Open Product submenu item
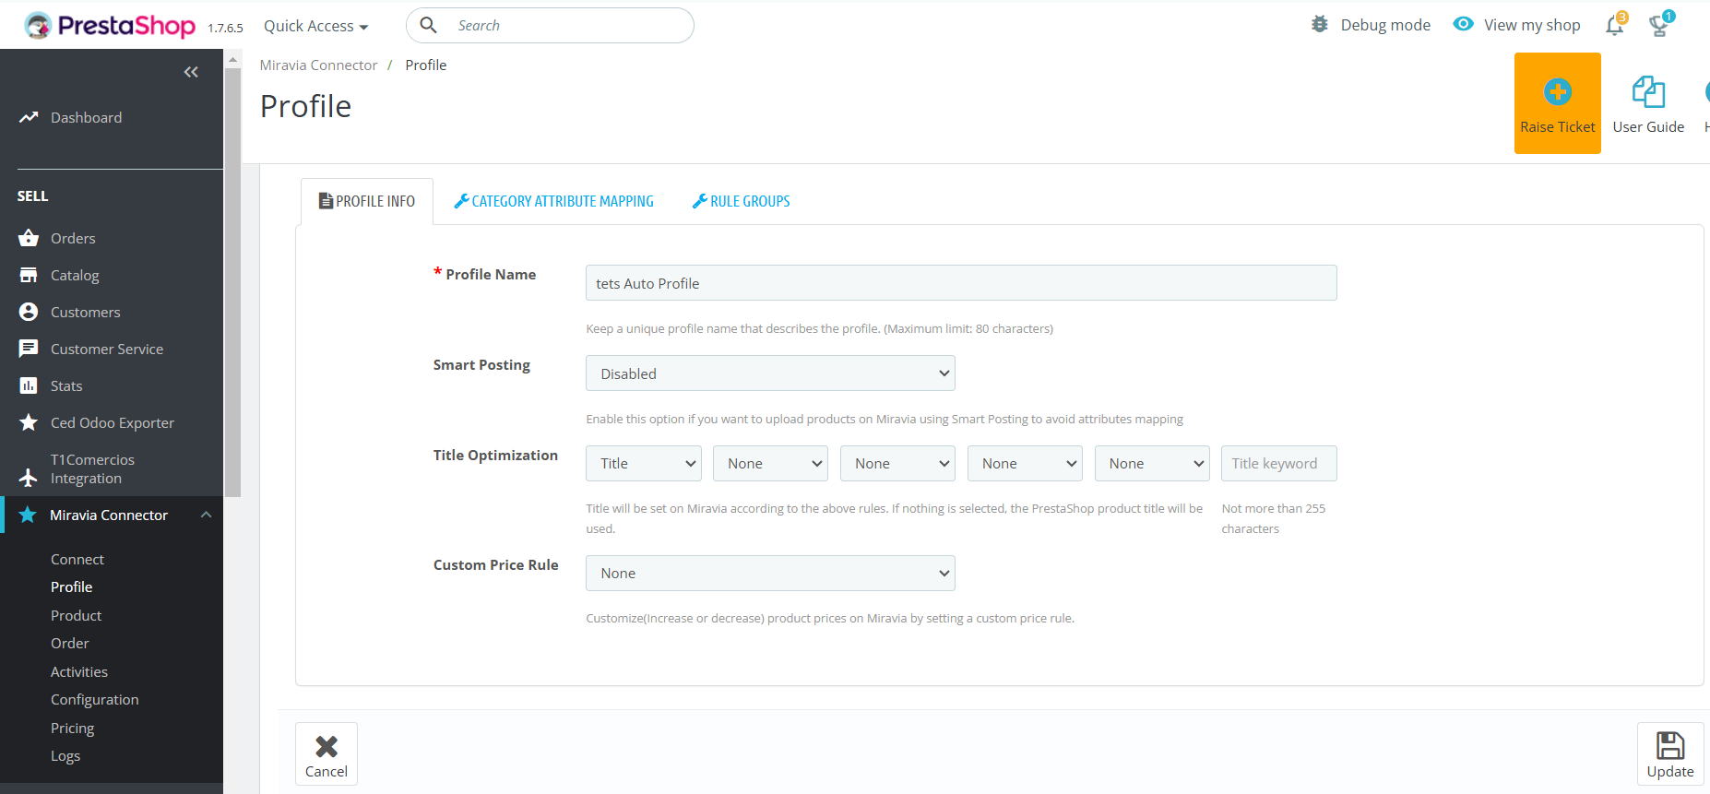 click(x=77, y=615)
